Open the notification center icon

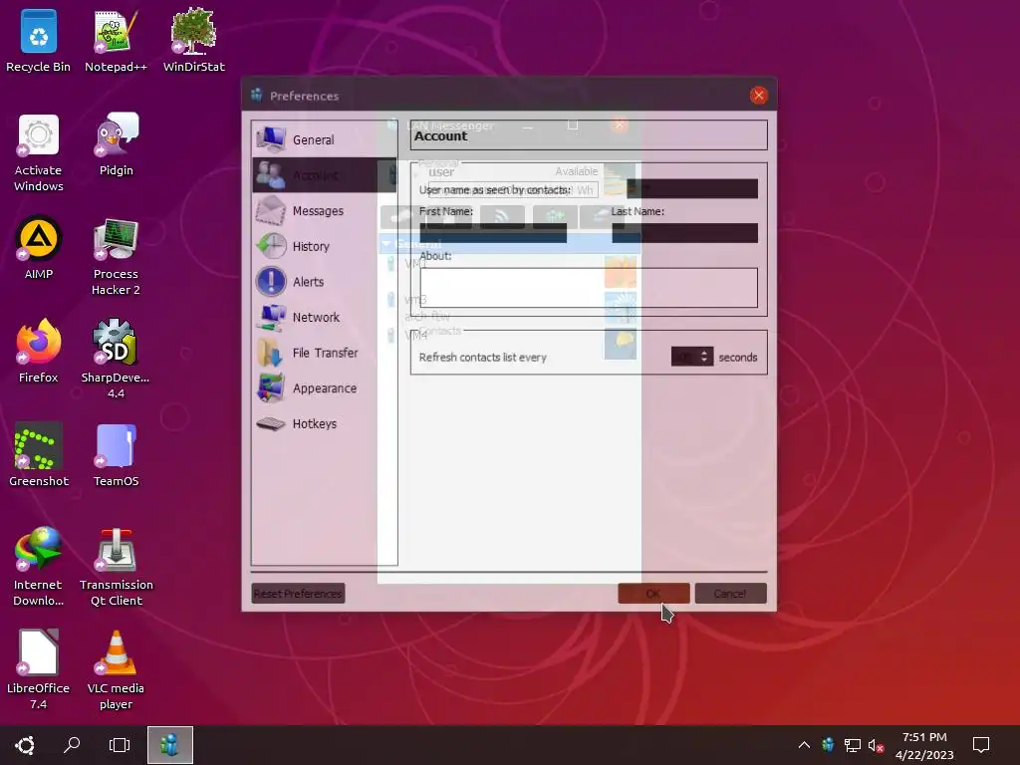[x=981, y=745]
